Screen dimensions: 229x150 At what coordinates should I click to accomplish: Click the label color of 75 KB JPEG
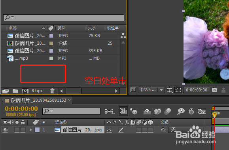51,36
